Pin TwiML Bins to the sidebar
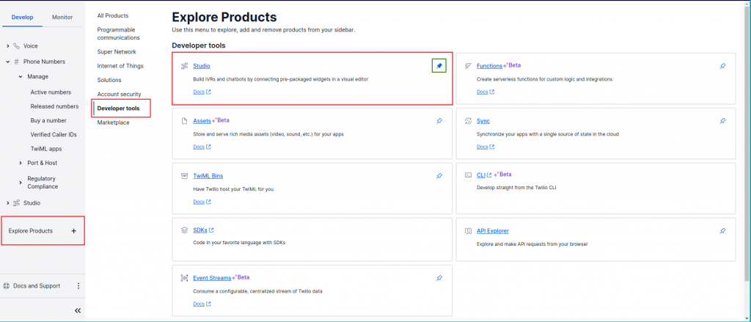The width and height of the screenshot is (751, 322). (439, 176)
